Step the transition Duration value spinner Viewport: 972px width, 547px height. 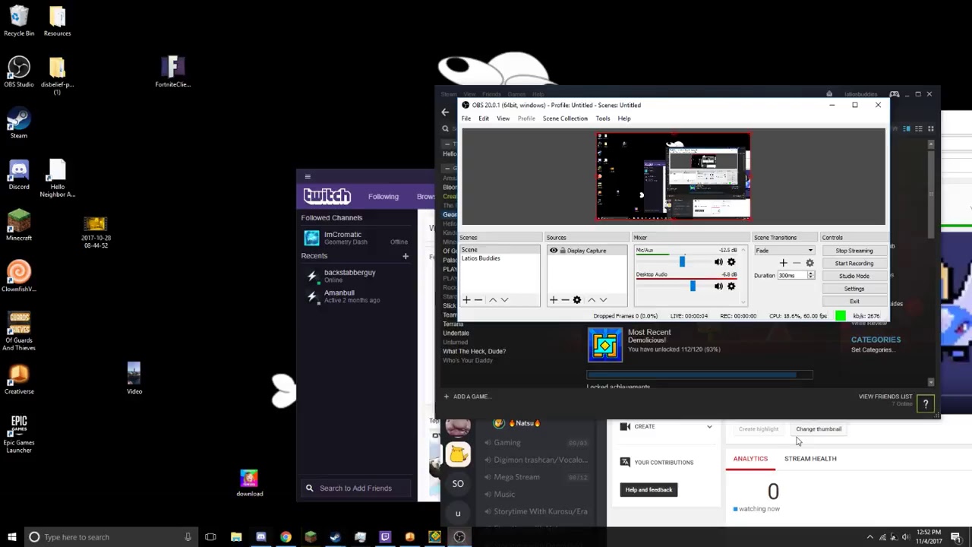(x=810, y=275)
